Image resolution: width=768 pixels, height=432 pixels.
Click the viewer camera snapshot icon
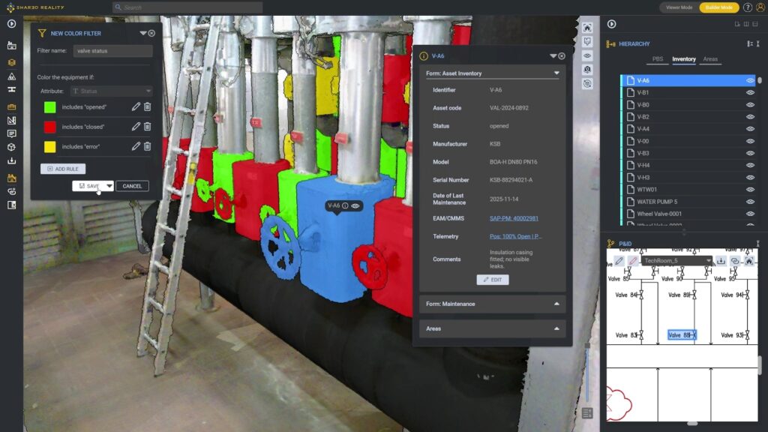point(587,70)
